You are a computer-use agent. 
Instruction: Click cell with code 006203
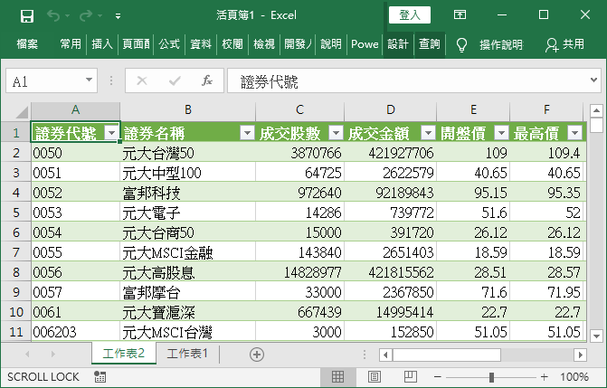(x=75, y=332)
